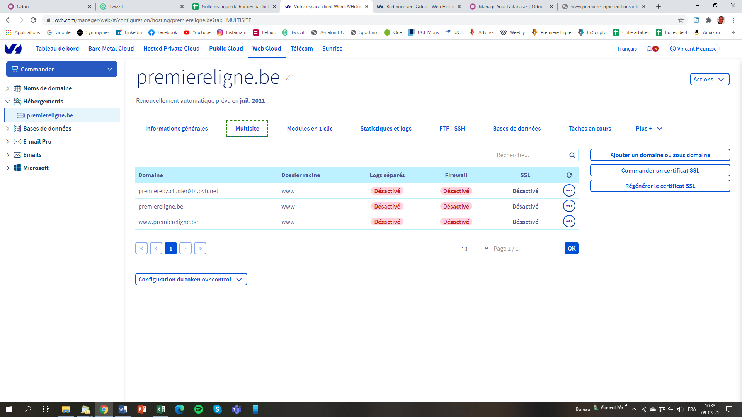Switch to the FTP - SSH tab
Image resolution: width=742 pixels, height=417 pixels.
452,129
